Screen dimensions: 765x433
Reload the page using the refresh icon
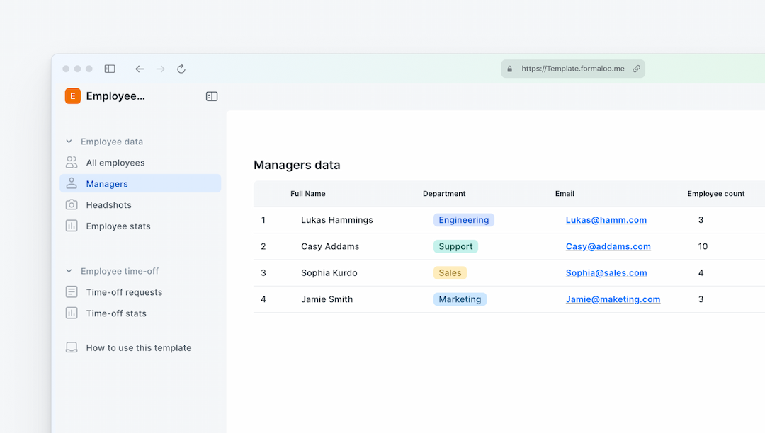point(181,69)
